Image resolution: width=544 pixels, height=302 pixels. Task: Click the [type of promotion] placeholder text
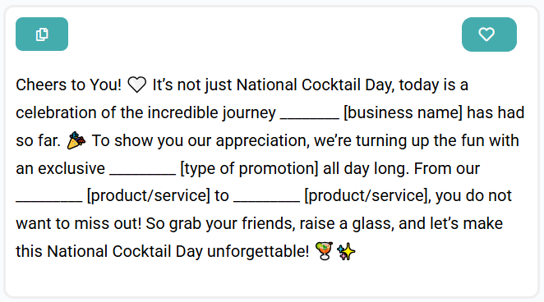tap(249, 169)
